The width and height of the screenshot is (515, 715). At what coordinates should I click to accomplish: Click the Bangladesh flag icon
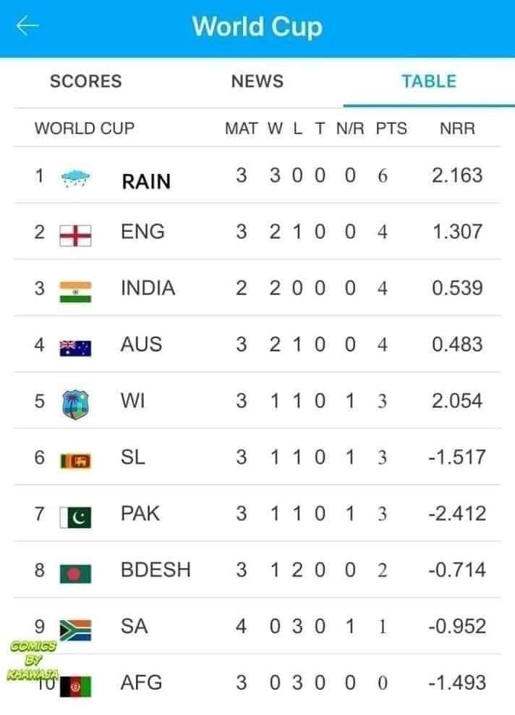76,574
